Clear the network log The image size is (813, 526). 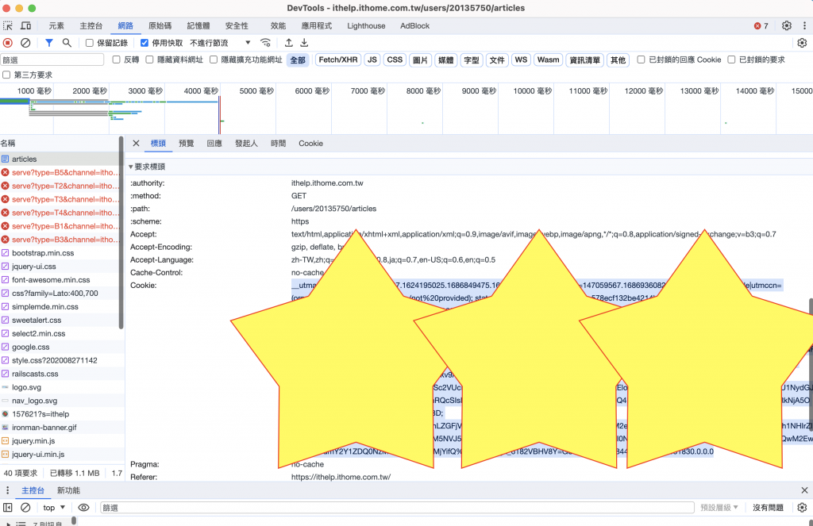pos(25,43)
